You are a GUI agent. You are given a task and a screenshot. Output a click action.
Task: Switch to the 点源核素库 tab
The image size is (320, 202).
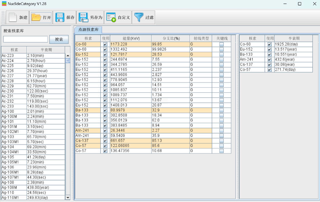(88, 30)
